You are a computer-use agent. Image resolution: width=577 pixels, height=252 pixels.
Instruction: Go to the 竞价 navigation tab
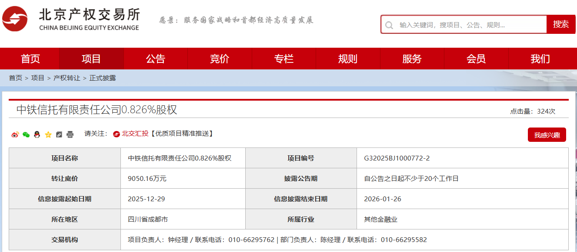pyautogui.click(x=220, y=59)
